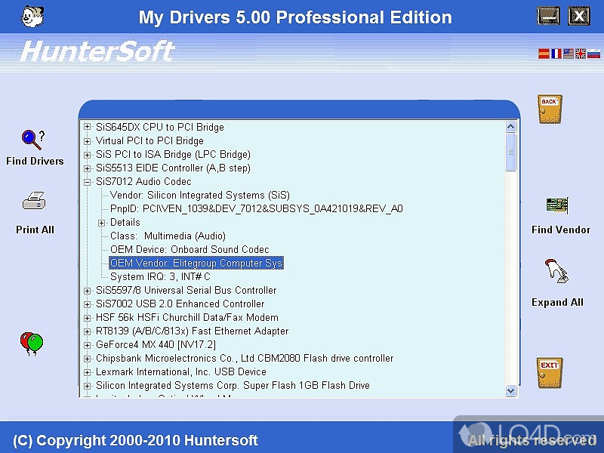Click the mascot logo in title bar

(32, 17)
